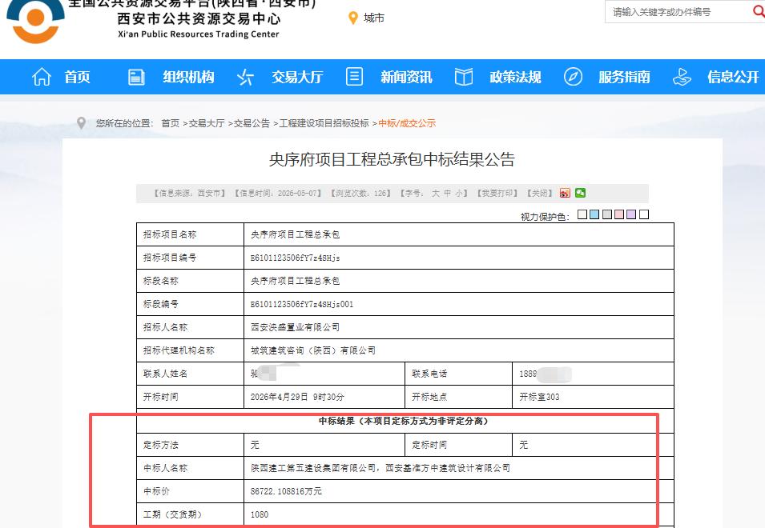765x528 pixels.
Task: Set font size to 小
Action: (x=459, y=194)
